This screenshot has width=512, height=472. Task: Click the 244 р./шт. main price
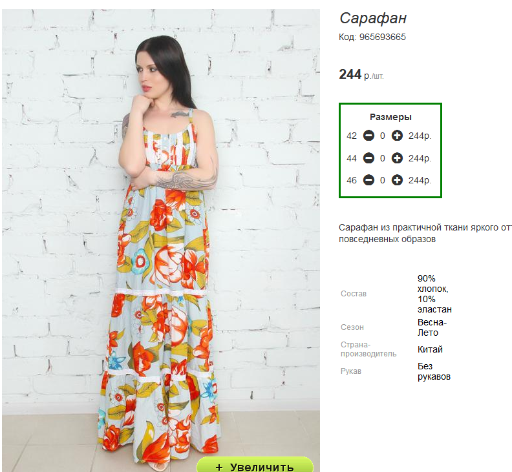tap(361, 75)
